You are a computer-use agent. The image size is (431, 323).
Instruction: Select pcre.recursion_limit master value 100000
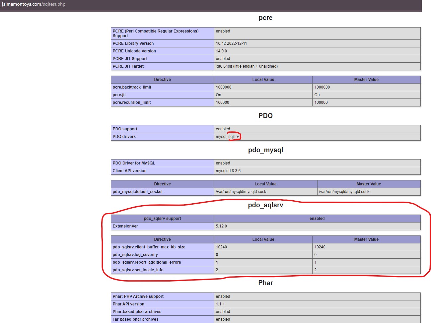point(321,102)
